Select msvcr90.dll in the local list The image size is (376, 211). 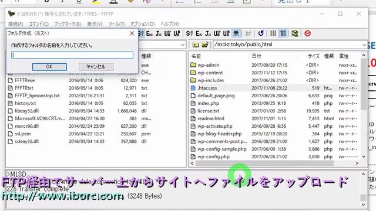coord(26,126)
